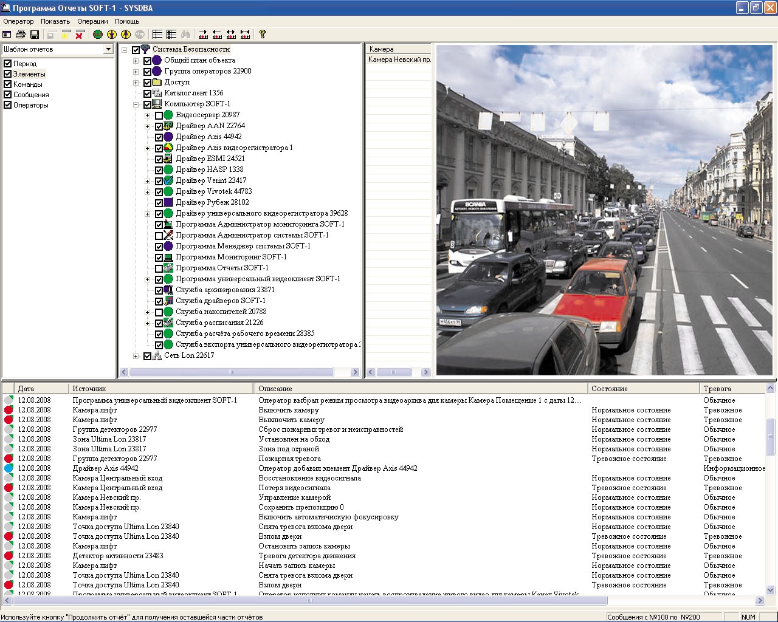Click the green start report button
Viewport: 778px width, 622px height.
98,35
